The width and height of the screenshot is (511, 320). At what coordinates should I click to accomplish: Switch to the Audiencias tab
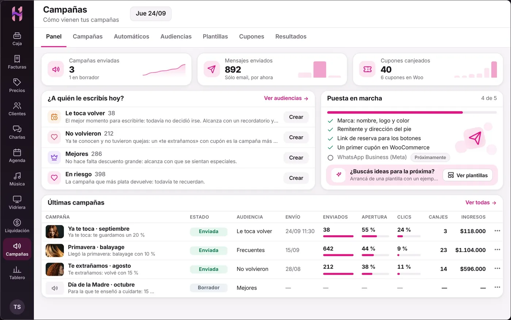click(176, 37)
